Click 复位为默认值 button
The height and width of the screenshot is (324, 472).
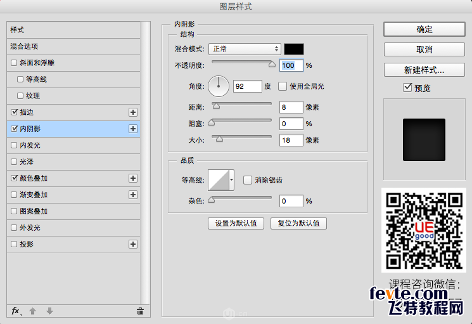point(298,223)
